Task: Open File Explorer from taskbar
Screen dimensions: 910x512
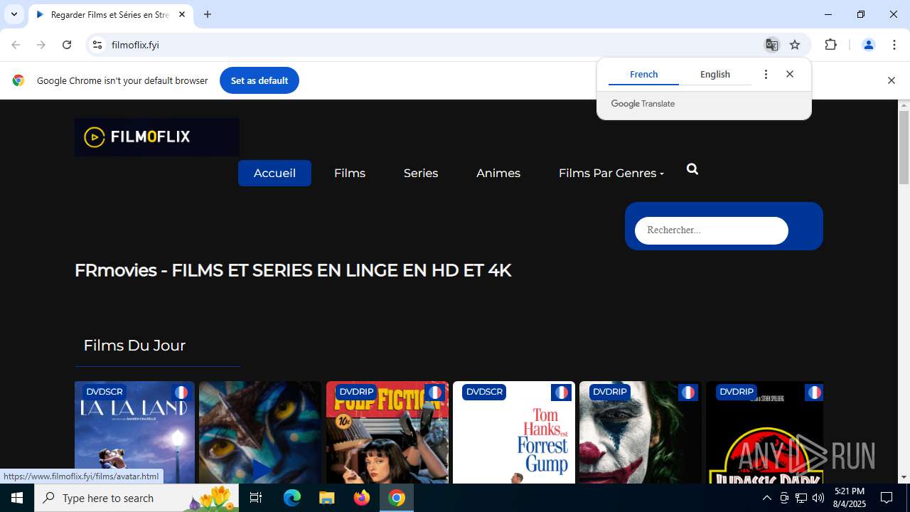Action: (x=327, y=498)
